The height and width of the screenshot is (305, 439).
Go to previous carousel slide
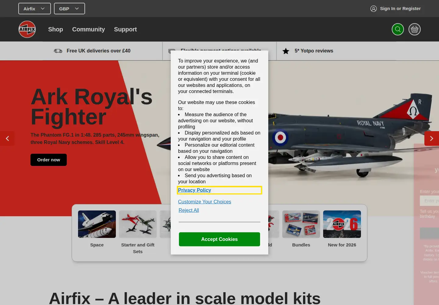(7, 138)
